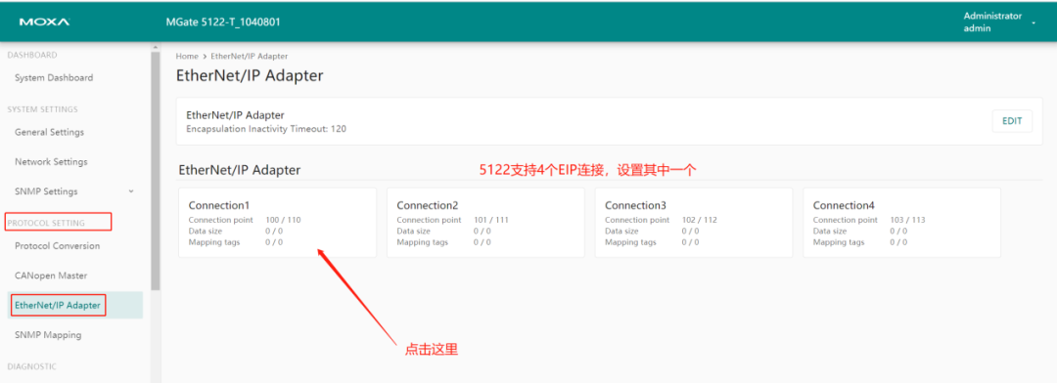The height and width of the screenshot is (383, 1057).
Task: Open the Connection3 card
Action: point(694,223)
